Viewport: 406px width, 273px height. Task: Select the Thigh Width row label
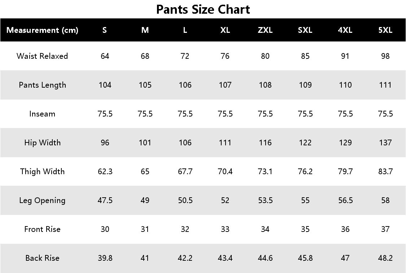click(42, 172)
